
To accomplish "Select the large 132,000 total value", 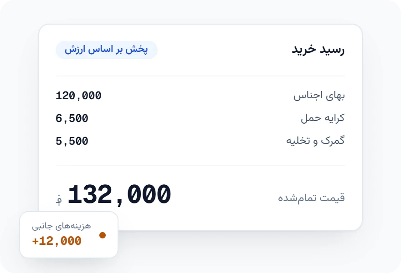I will pyautogui.click(x=119, y=195).
